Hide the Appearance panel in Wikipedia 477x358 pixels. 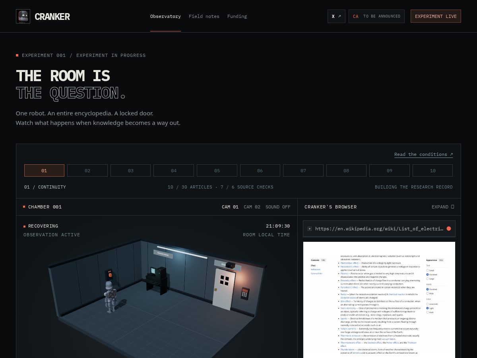(441, 260)
